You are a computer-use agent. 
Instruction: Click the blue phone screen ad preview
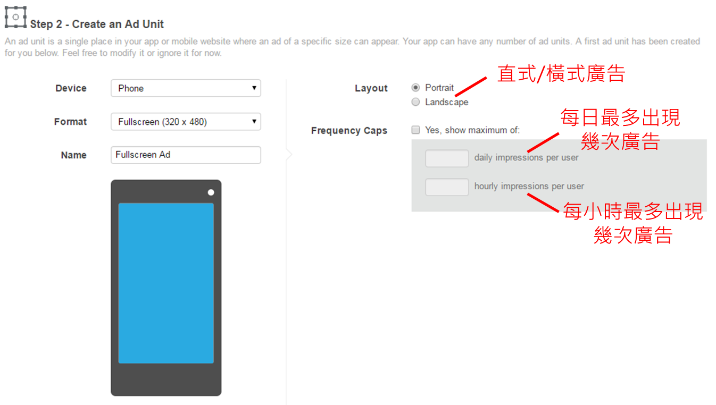(x=166, y=283)
